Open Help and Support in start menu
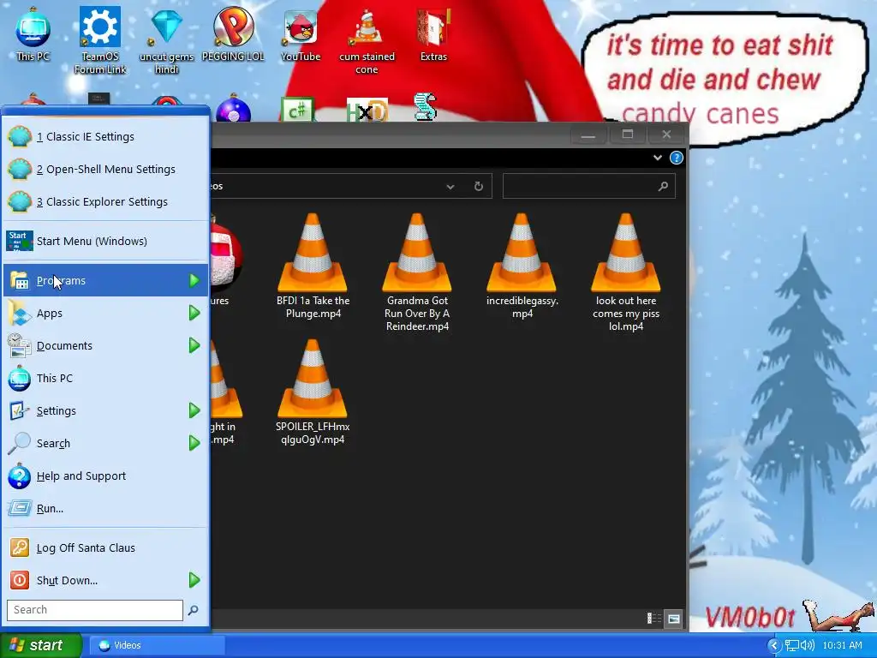 [105, 476]
